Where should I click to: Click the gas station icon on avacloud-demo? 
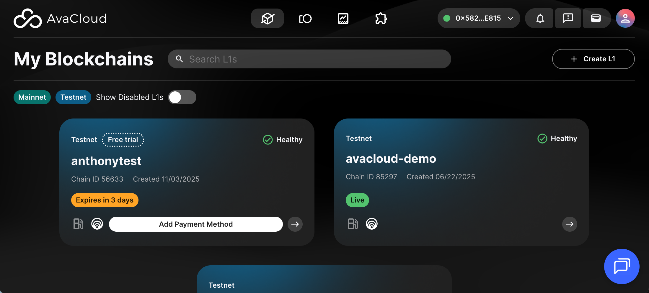pos(353,224)
